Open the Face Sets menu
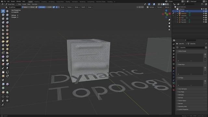The image size is (208, 117). click(x=34, y=4)
